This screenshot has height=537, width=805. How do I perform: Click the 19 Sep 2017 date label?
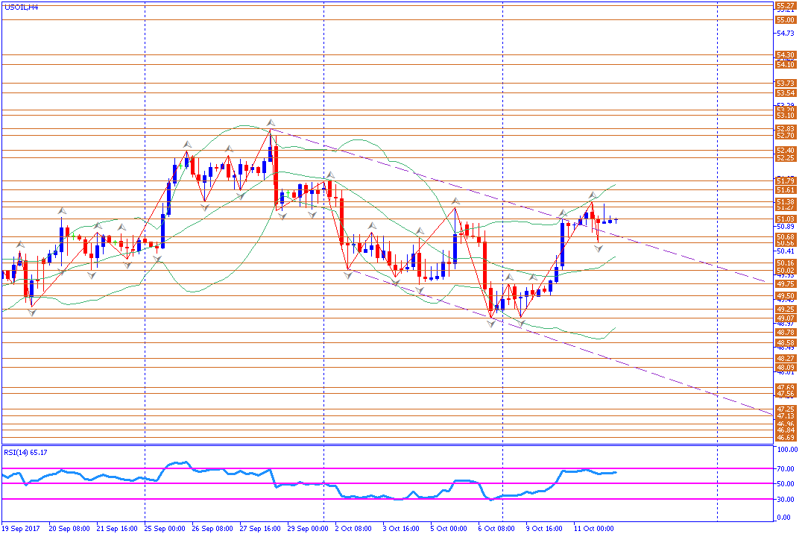click(x=21, y=528)
